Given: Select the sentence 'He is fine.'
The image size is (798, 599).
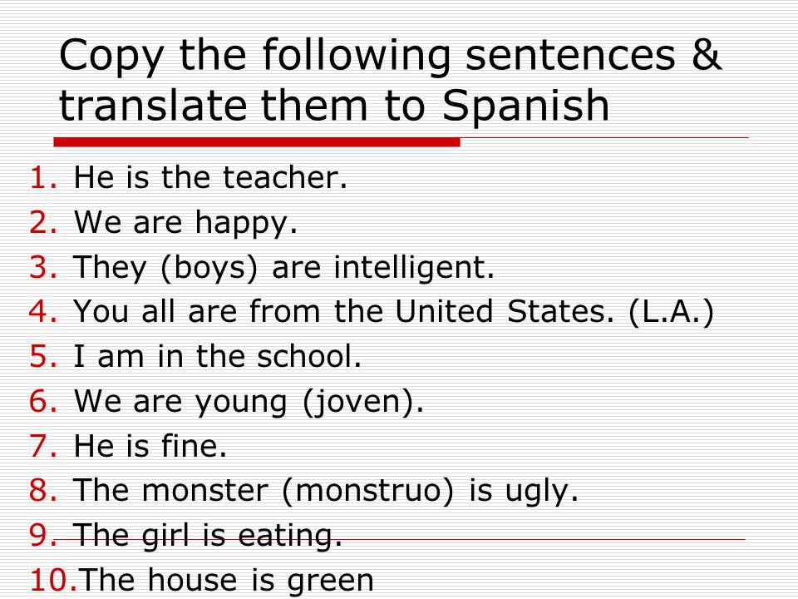Looking at the screenshot, I should point(150,446).
